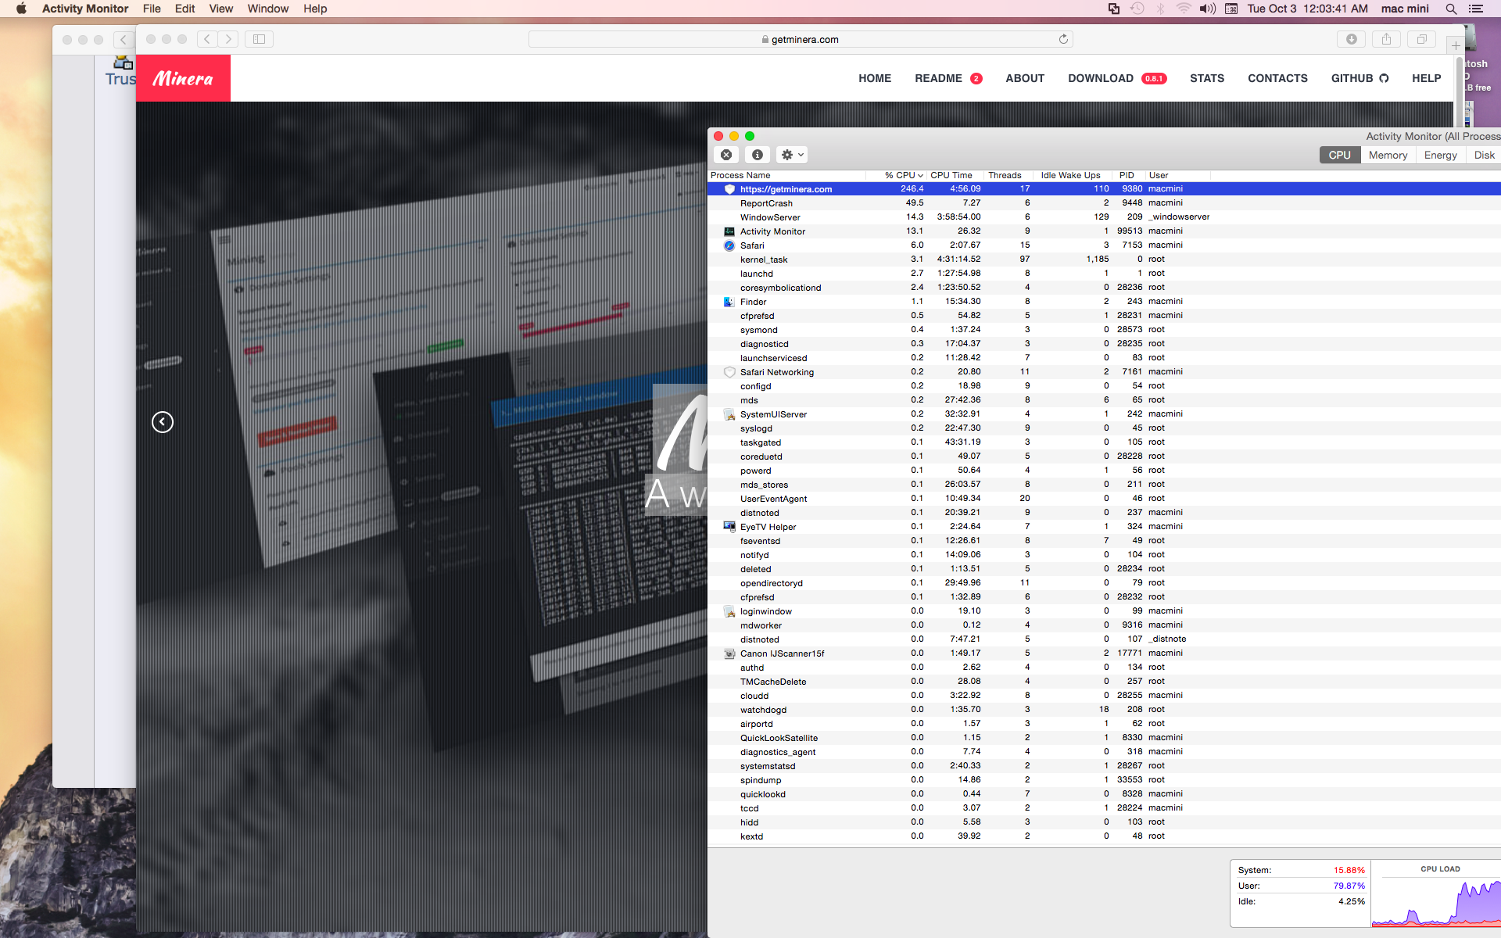Click the Safari compass icon in process list
The height and width of the screenshot is (938, 1501).
[729, 245]
